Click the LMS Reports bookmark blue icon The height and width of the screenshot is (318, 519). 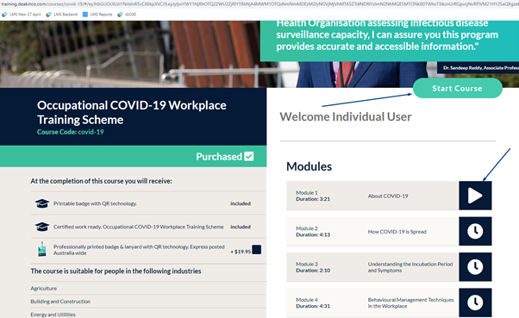pyautogui.click(x=85, y=15)
